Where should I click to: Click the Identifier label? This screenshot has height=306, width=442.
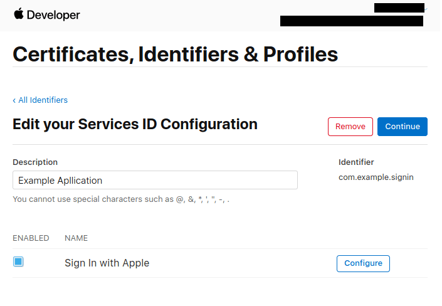(356, 162)
